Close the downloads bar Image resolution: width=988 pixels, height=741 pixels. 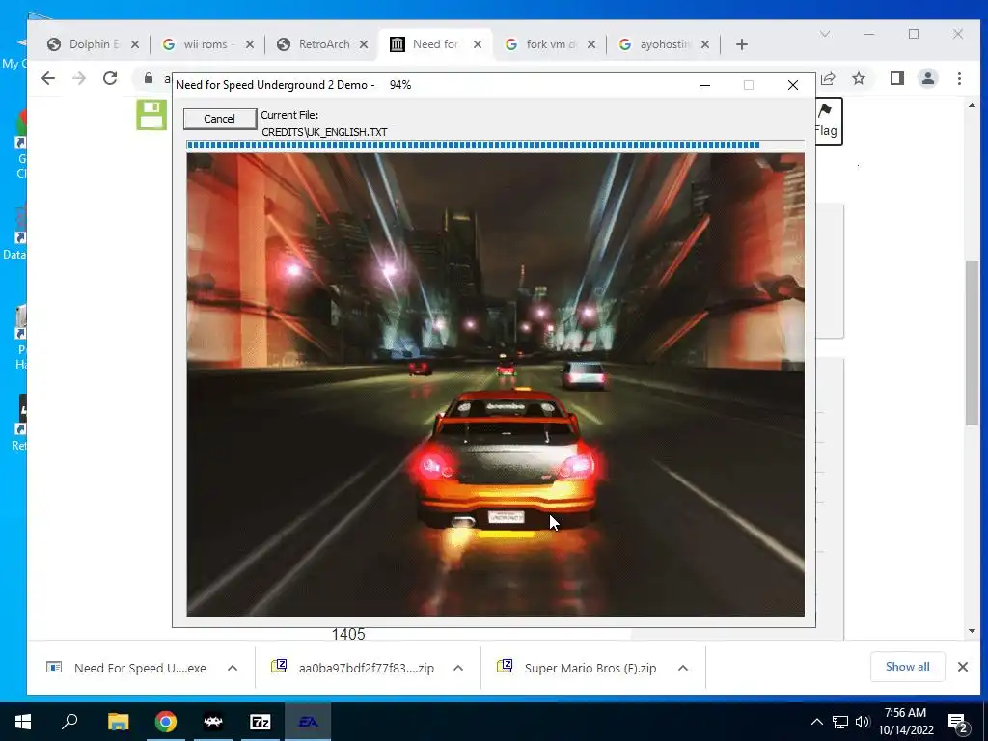pyautogui.click(x=962, y=667)
